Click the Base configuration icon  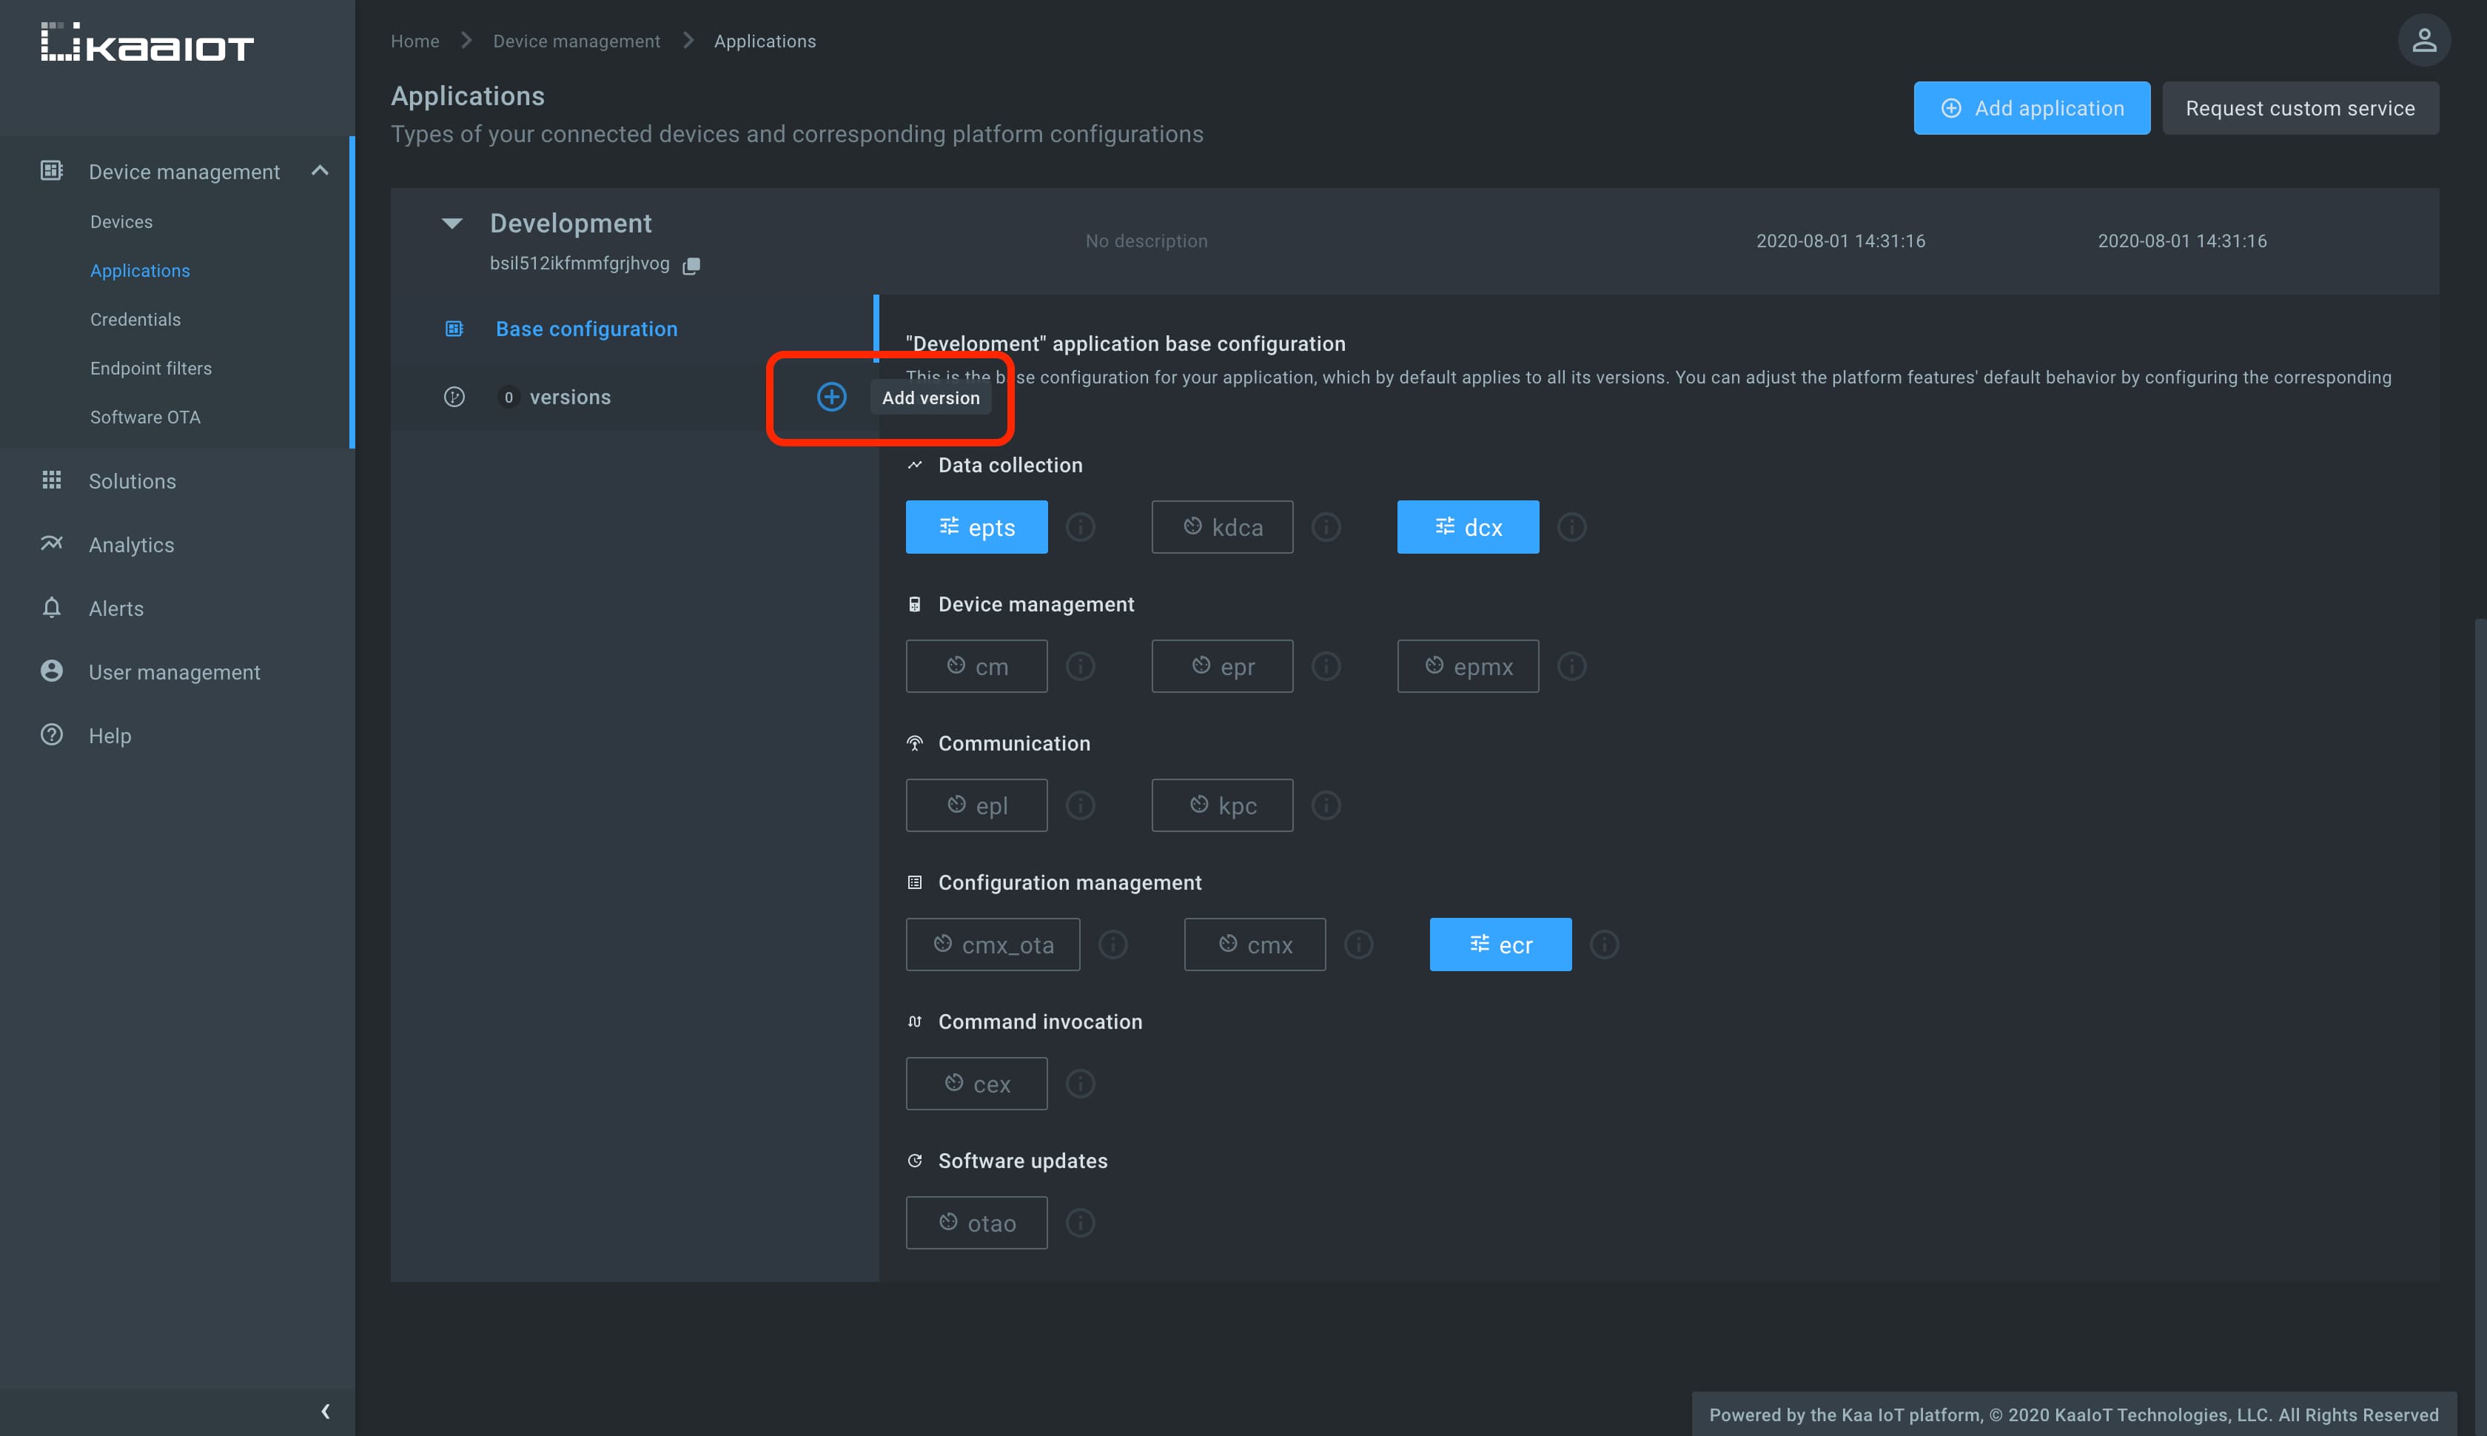(x=454, y=329)
